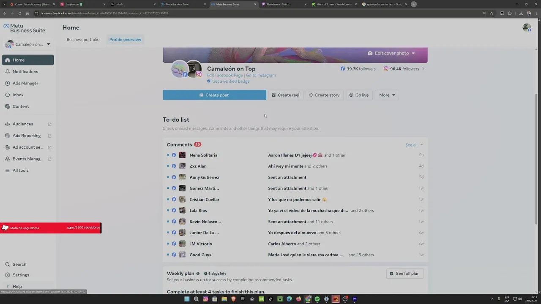541x304 pixels.
Task: Expand the More actions dropdown
Action: pyautogui.click(x=387, y=95)
